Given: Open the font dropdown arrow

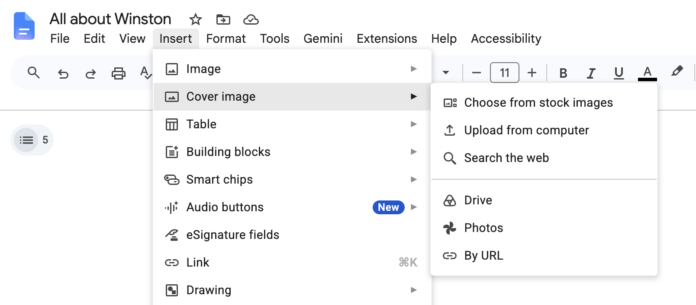Looking at the screenshot, I should (x=446, y=73).
